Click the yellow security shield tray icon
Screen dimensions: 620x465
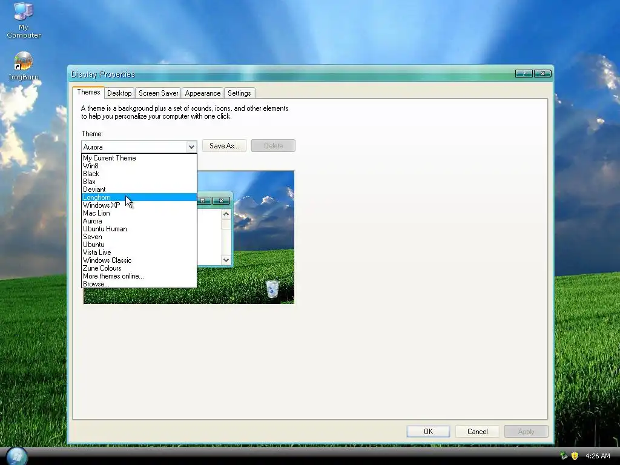point(575,456)
